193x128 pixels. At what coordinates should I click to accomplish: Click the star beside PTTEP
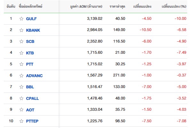(21, 121)
